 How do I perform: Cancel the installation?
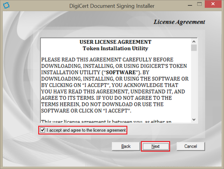pos(191,146)
